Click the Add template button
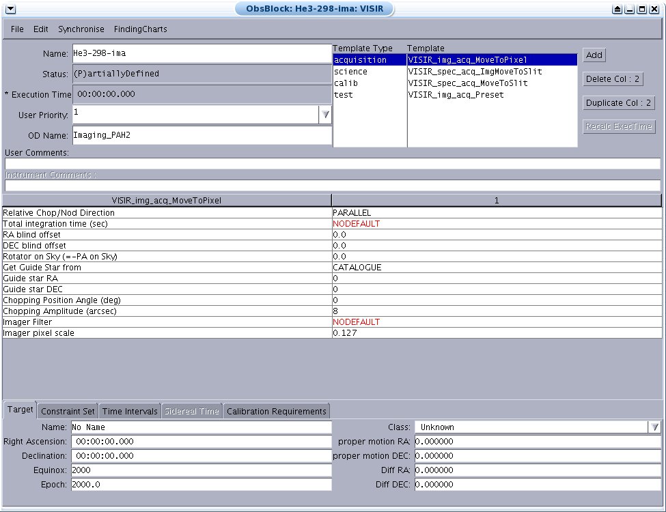The image size is (666, 512). (x=594, y=55)
